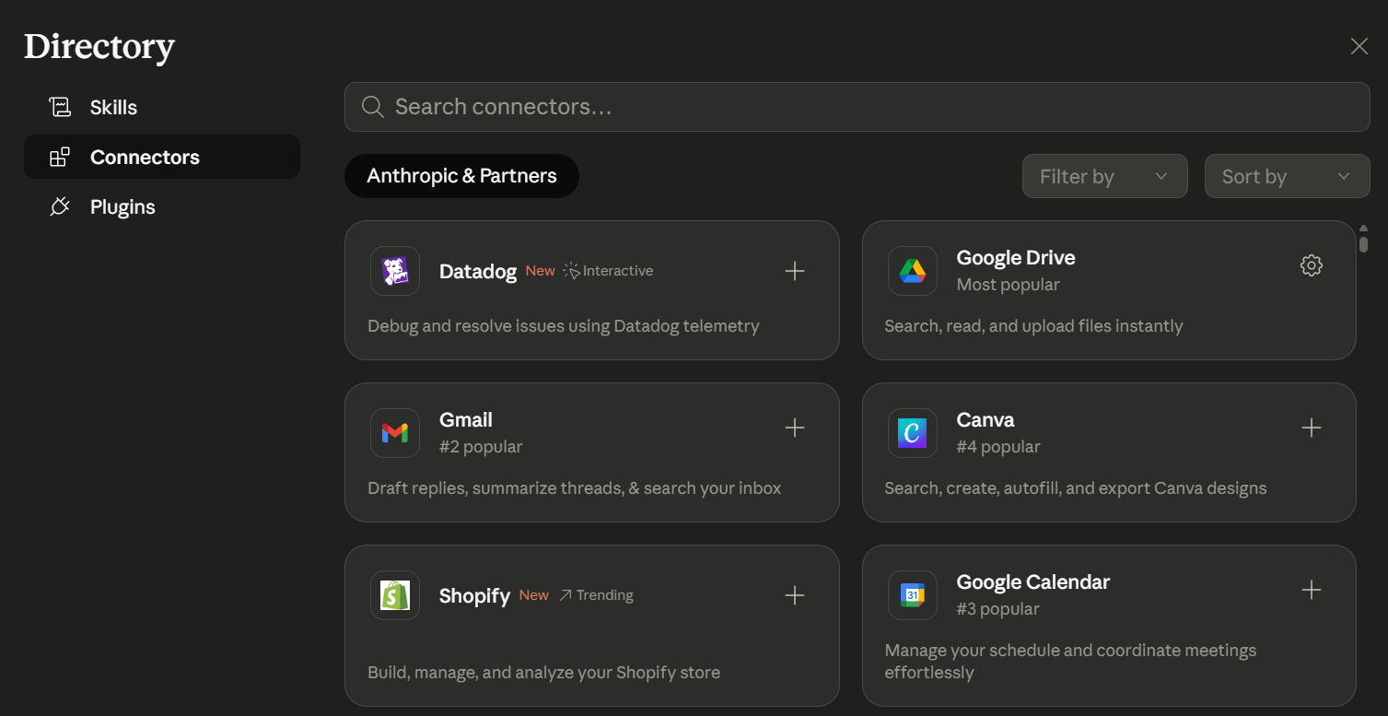
Task: Click the Google Calendar logo icon
Action: click(x=913, y=595)
